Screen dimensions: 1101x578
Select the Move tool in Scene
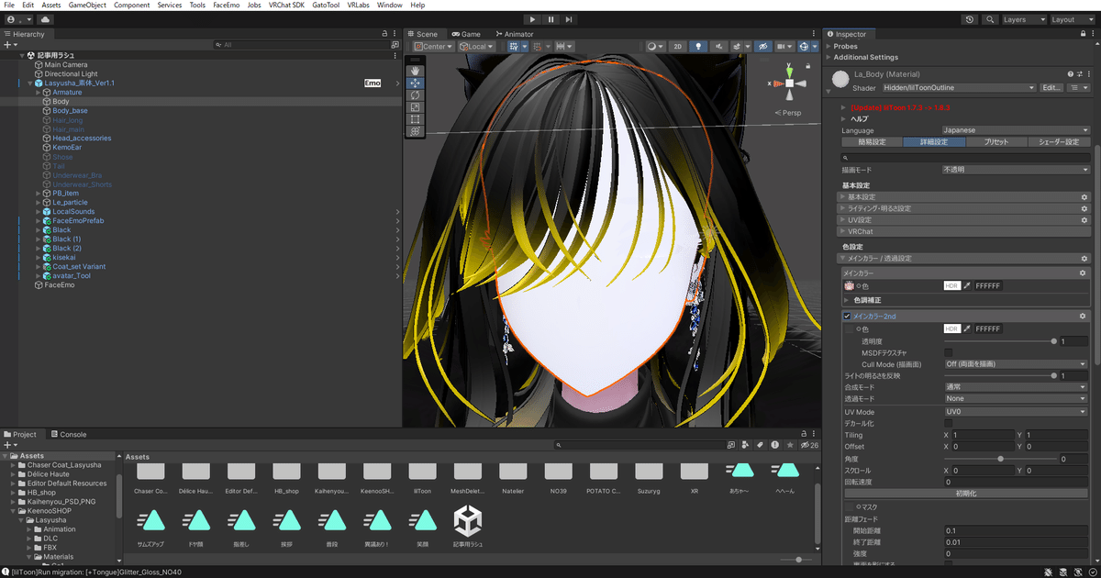point(415,83)
